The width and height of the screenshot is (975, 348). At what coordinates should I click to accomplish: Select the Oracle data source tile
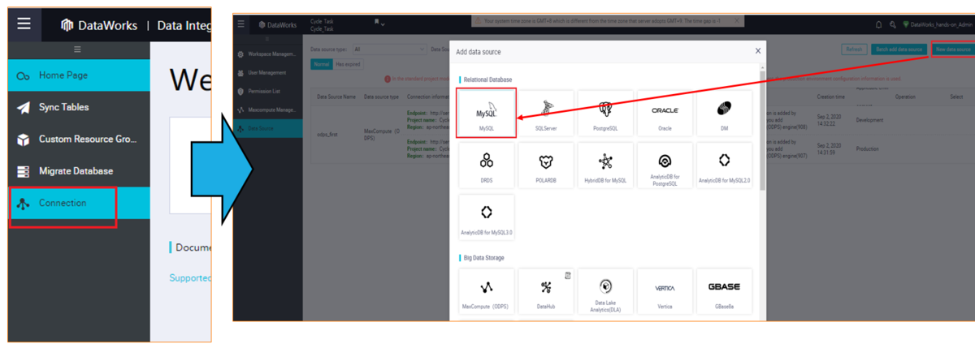665,113
